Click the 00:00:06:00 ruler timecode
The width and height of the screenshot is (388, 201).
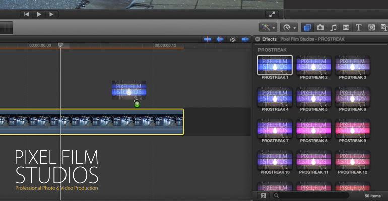click(x=40, y=45)
